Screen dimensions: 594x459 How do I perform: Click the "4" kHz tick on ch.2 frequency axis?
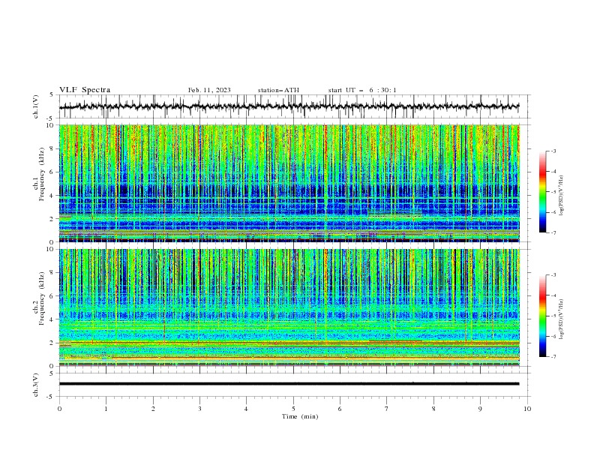(x=53, y=319)
